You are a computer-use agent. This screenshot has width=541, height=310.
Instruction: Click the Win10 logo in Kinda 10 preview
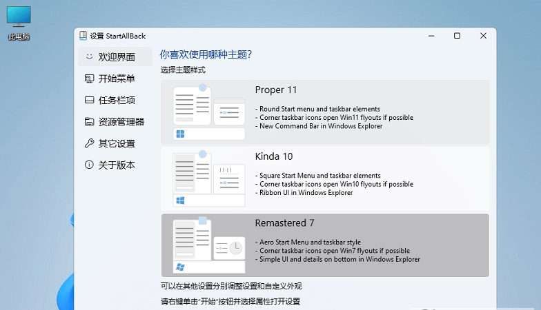[180, 200]
